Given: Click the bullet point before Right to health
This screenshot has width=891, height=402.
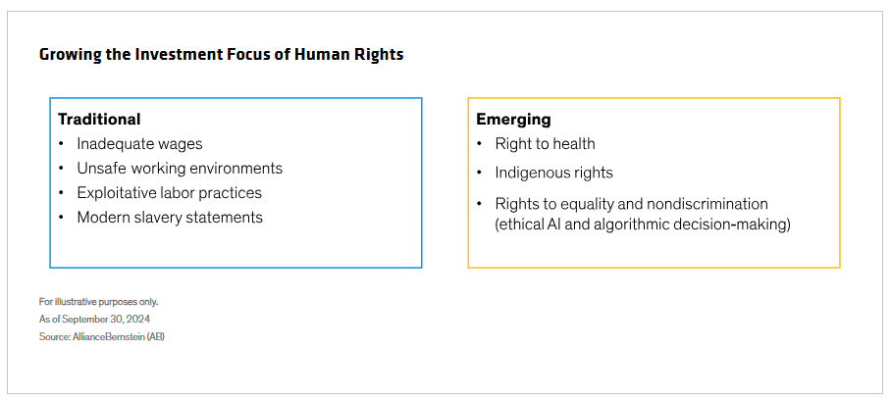Looking at the screenshot, I should pyautogui.click(x=480, y=143).
